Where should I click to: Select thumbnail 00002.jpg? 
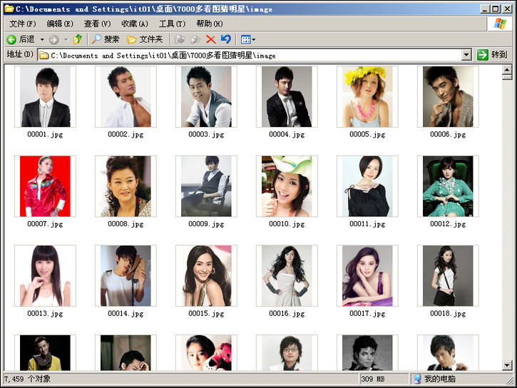coord(126,96)
